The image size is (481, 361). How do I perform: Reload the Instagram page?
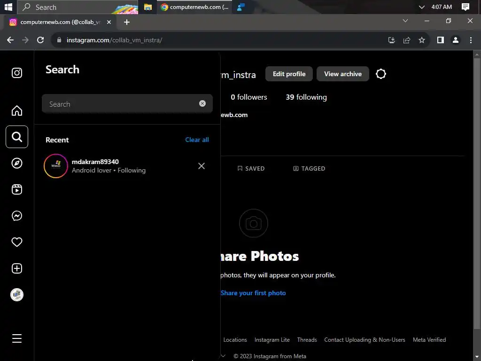coord(40,40)
